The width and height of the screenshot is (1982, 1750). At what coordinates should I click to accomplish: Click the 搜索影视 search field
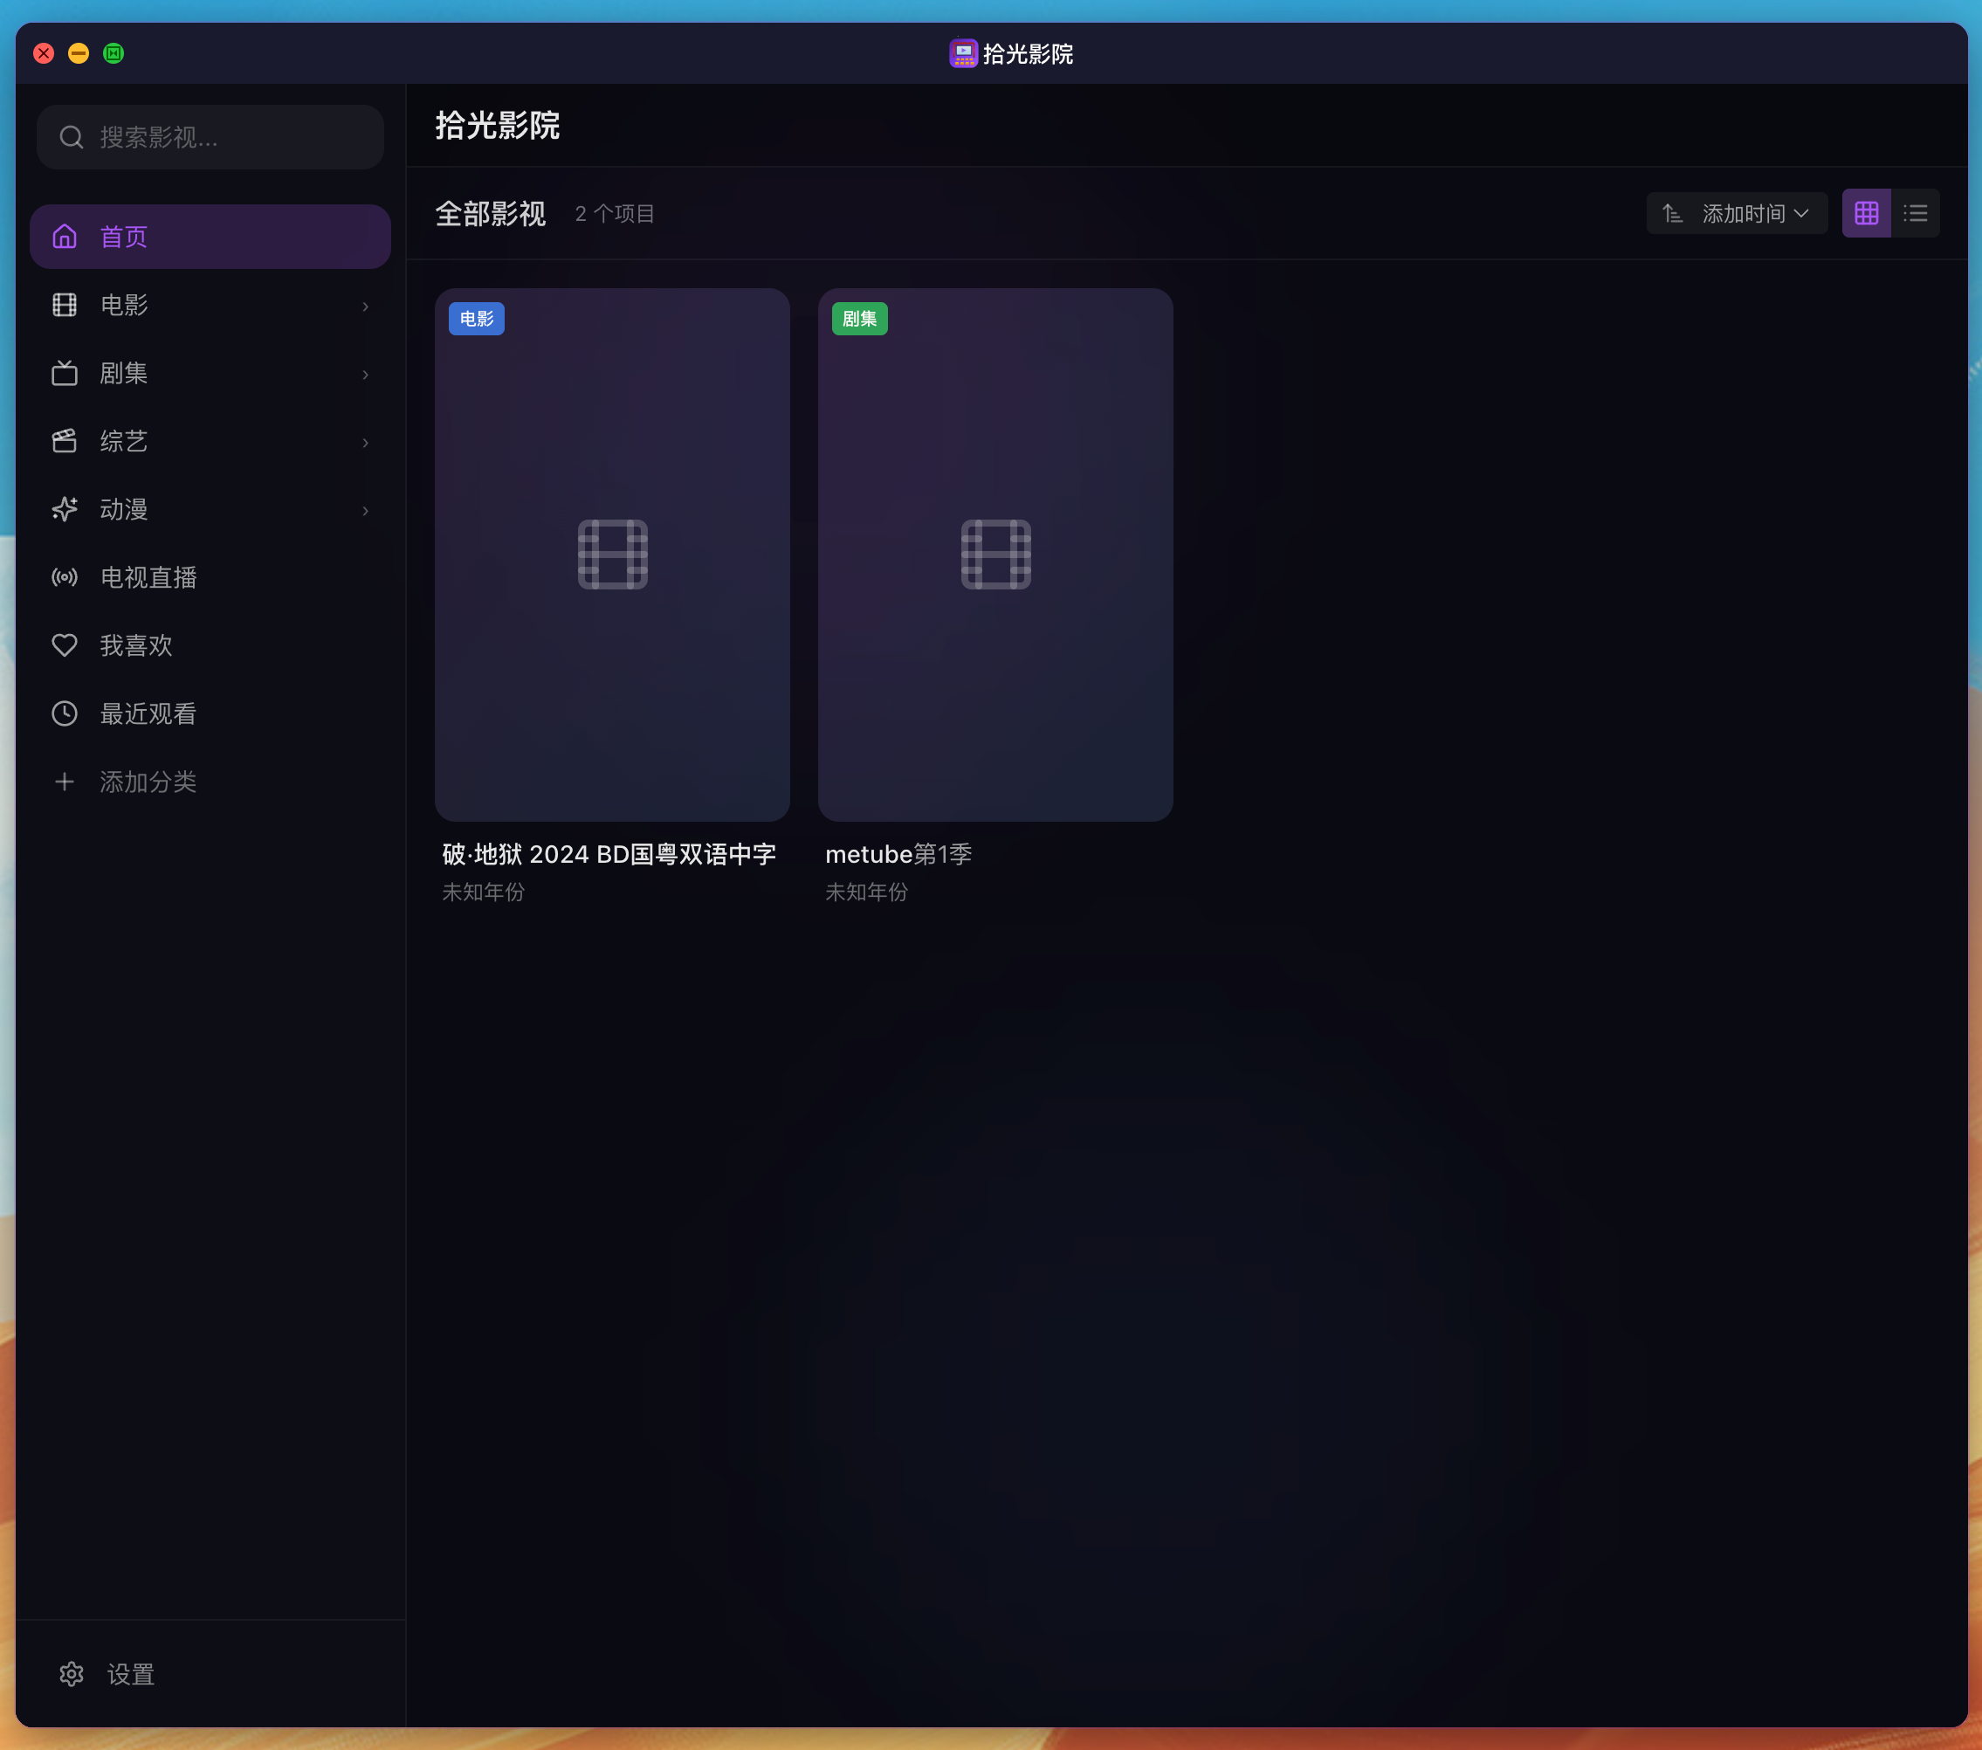(223, 138)
